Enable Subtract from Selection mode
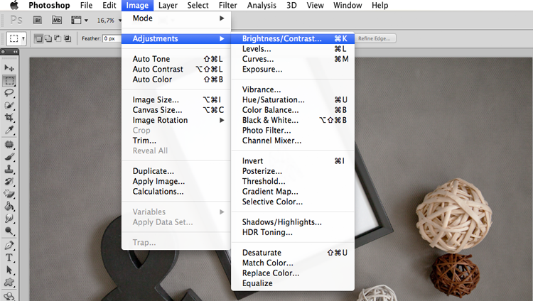Image resolution: width=533 pixels, height=301 pixels. (58, 38)
